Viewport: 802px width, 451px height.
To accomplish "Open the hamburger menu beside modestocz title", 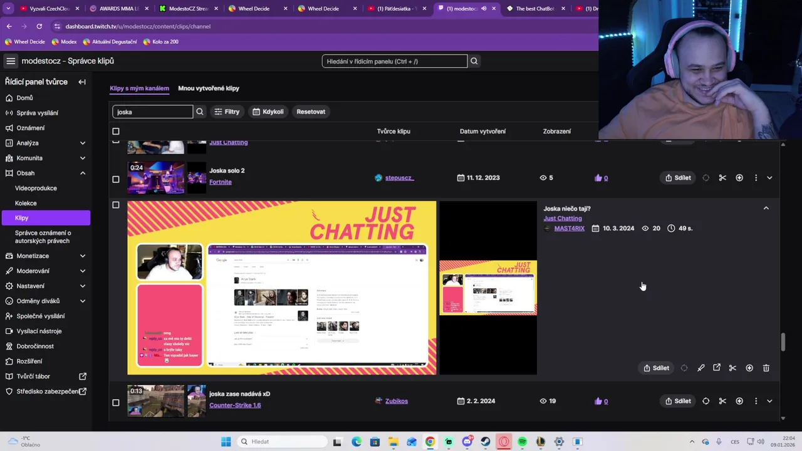I will point(11,61).
